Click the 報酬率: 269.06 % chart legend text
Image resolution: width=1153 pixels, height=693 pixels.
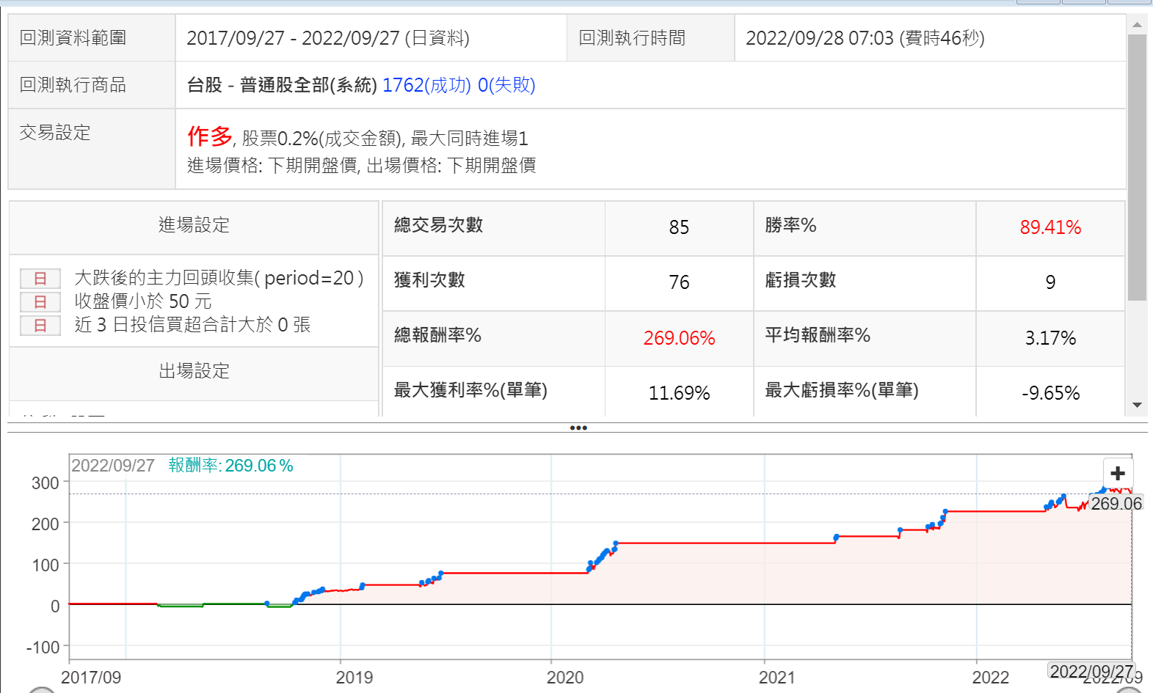click(x=230, y=466)
